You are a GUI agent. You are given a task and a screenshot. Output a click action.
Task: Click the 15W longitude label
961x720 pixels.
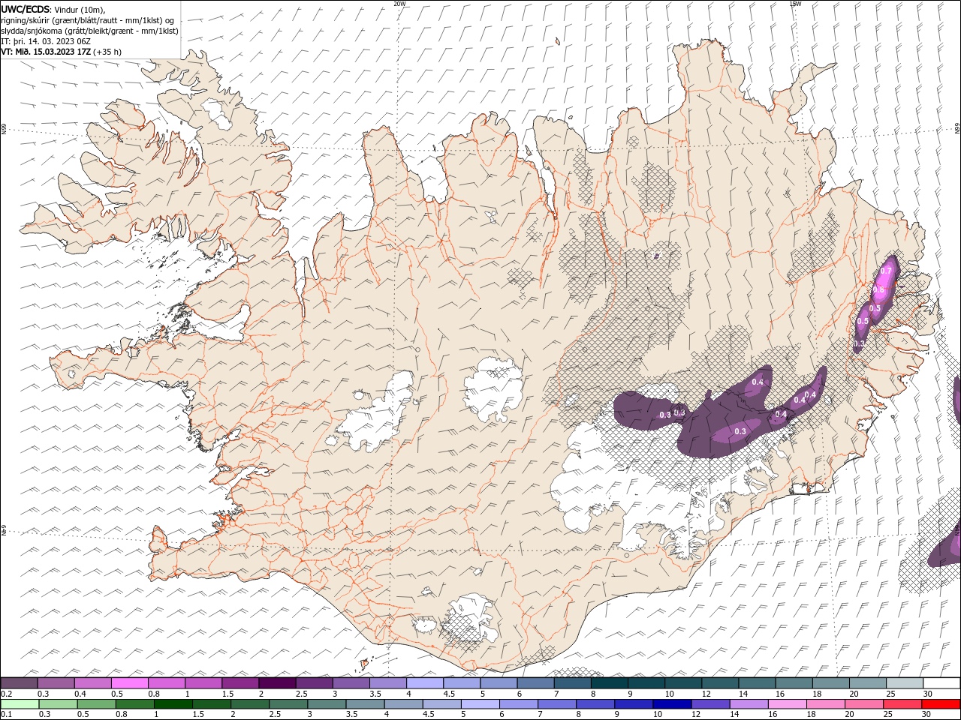coord(795,4)
